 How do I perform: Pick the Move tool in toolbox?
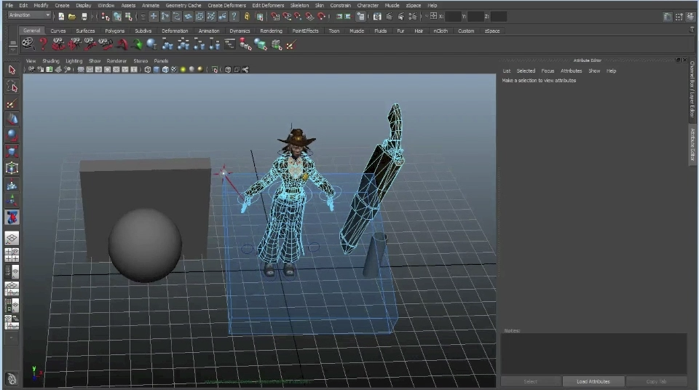(x=12, y=119)
